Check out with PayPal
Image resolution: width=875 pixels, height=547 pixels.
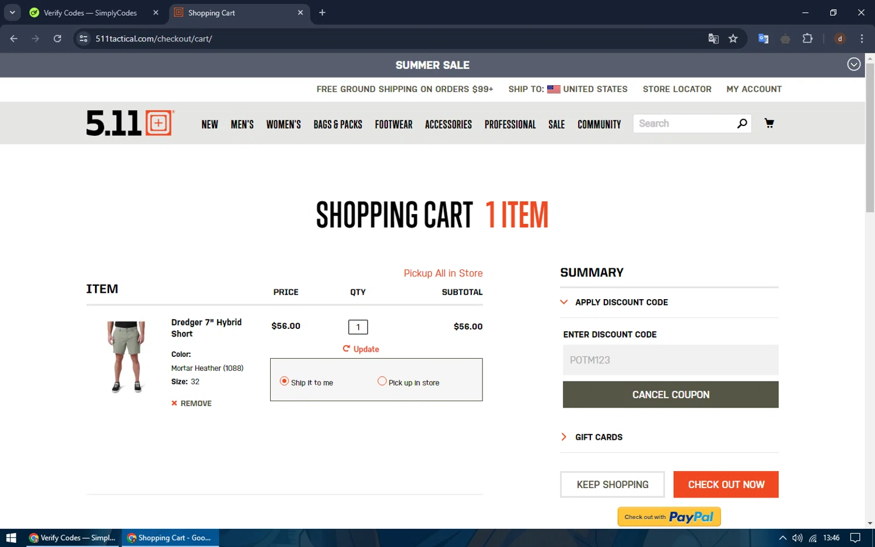tap(669, 517)
